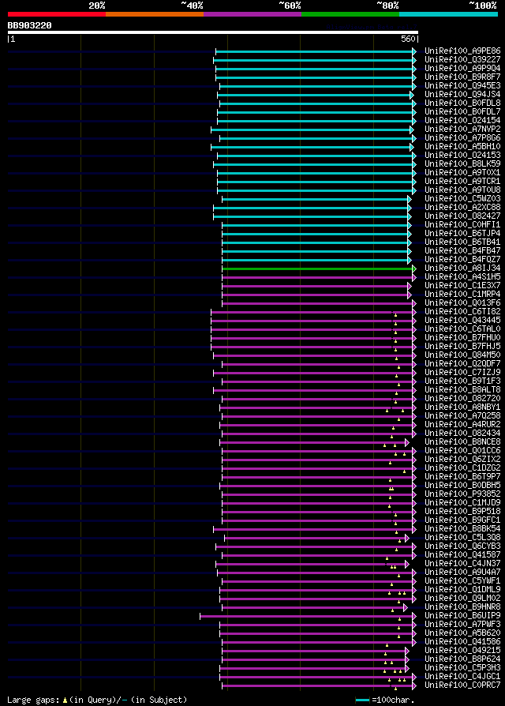Screen dimensions: 505x706
Task: Select hit label UniRef100_B6UIP9
Action: [462, 615]
